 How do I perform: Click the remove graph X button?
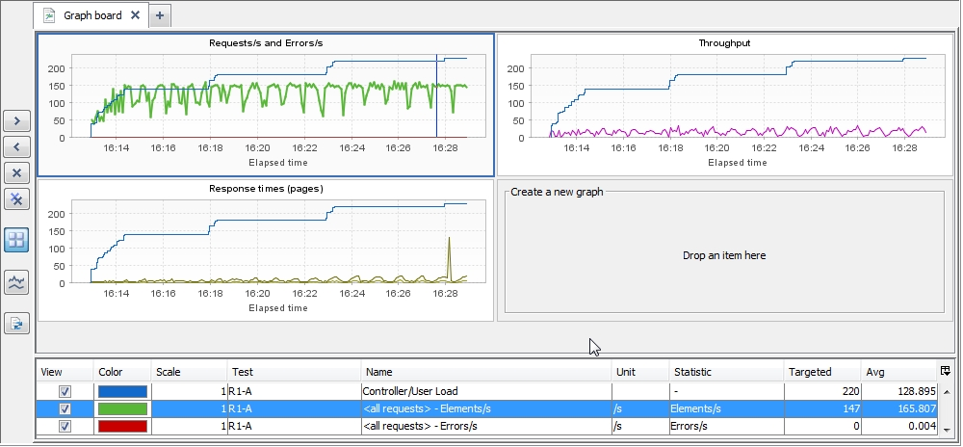coord(17,172)
